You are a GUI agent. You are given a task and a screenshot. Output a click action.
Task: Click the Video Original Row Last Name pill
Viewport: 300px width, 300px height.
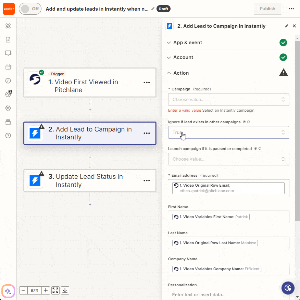(215, 243)
